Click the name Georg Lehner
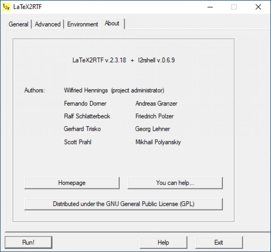Image resolution: width=271 pixels, height=252 pixels. [153, 129]
